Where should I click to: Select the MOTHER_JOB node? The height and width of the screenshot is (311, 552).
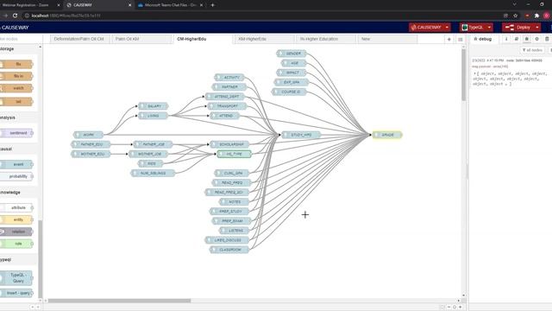[148, 154]
